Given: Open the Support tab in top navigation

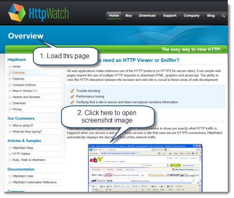Looking at the screenshot, I should 170,16.
